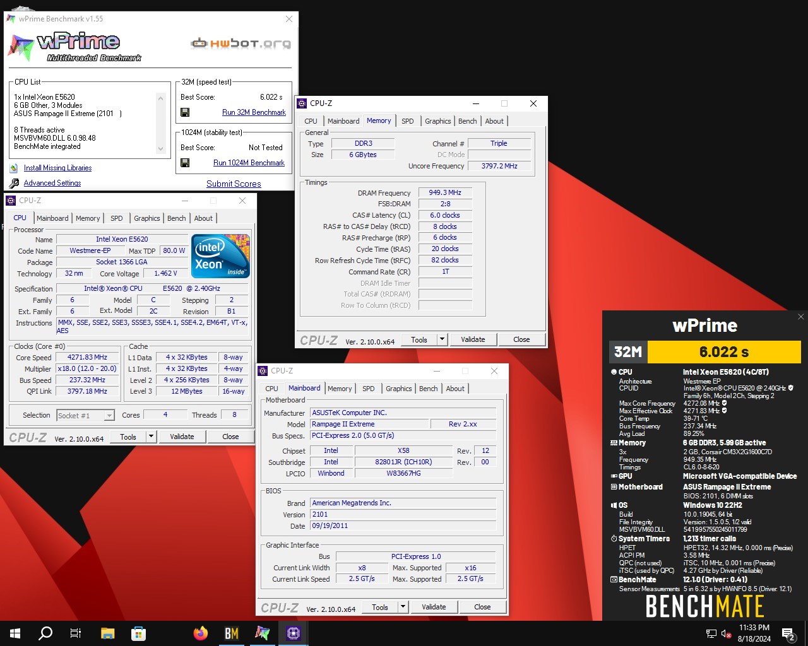This screenshot has width=808, height=646.
Task: Click save icon next to Run 1024M Benchmark
Action: pos(185,163)
